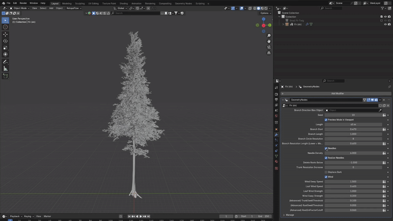Screen dimensions: 393x221
Task: Toggle X-ray mode in the viewport header
Action: point(250,8)
